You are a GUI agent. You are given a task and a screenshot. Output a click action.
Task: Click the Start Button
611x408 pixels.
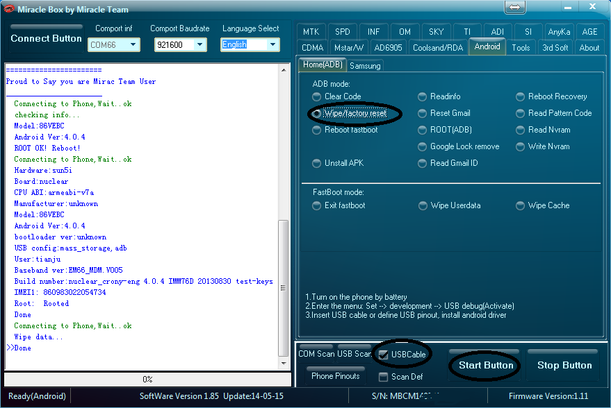point(485,365)
